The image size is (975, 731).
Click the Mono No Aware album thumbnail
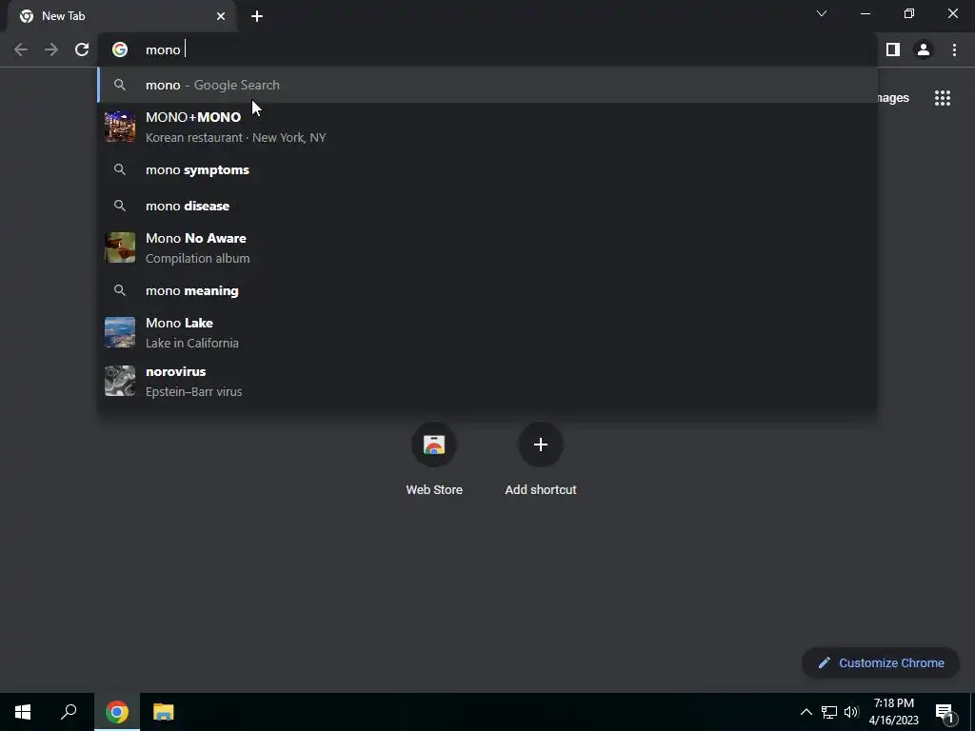coord(120,247)
